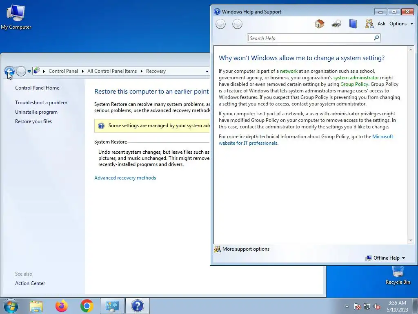
Task: Select All Control Panel Items breadcrumb
Action: click(112, 71)
